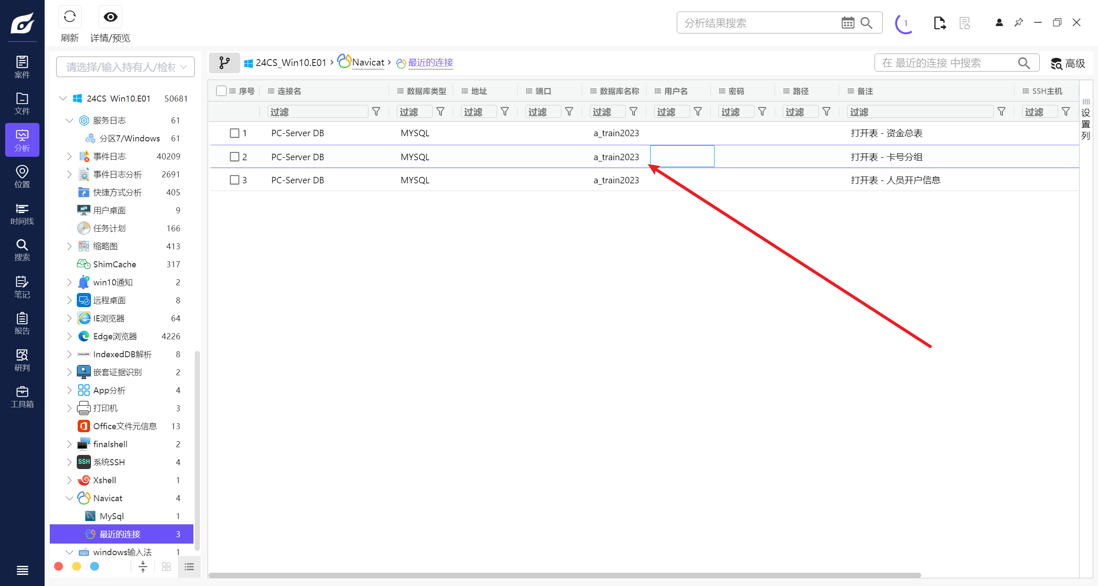The height and width of the screenshot is (586, 1098).
Task: Click the 高级 advanced search button
Action: pos(1068,63)
